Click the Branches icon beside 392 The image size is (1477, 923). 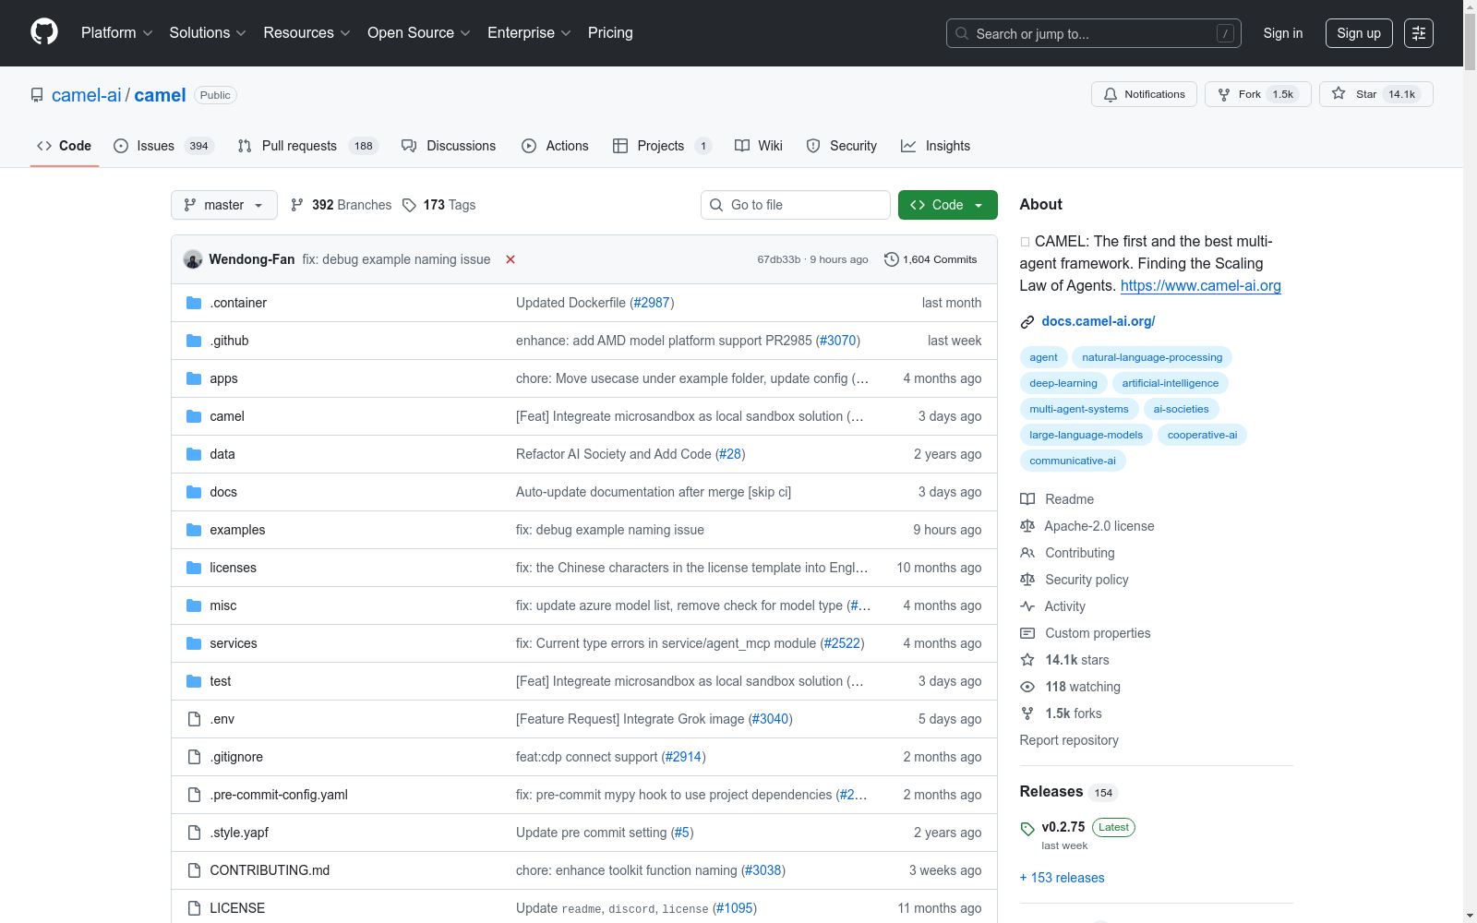point(297,205)
